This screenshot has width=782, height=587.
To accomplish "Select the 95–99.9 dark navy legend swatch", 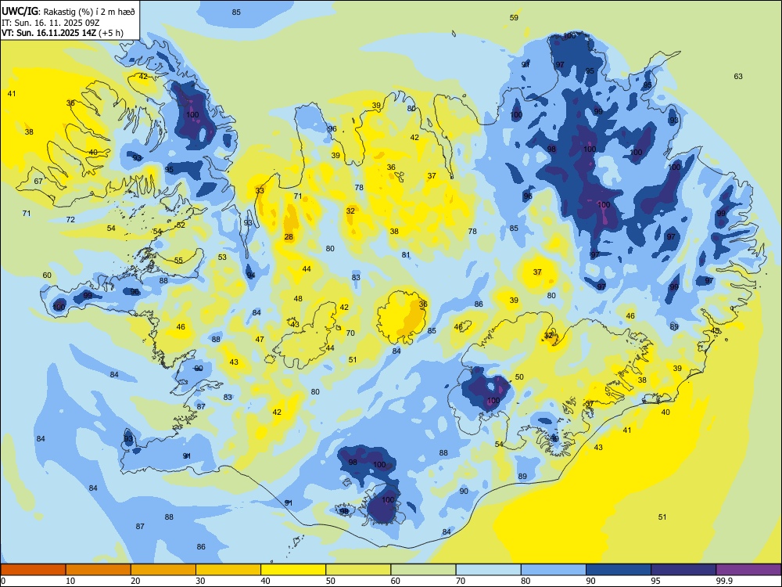I will (683, 570).
